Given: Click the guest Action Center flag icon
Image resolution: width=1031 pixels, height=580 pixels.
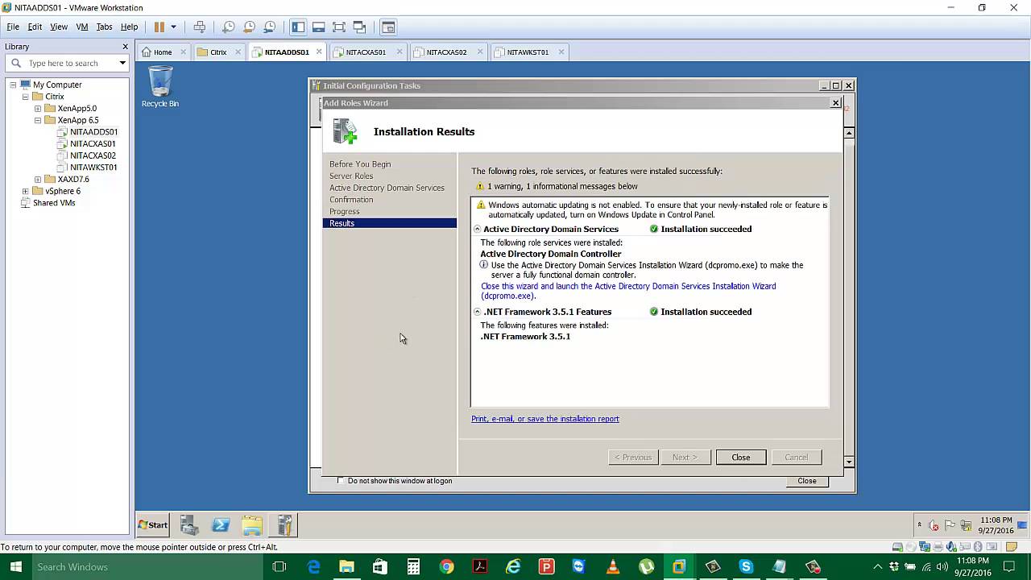Looking at the screenshot, I should coord(950,525).
